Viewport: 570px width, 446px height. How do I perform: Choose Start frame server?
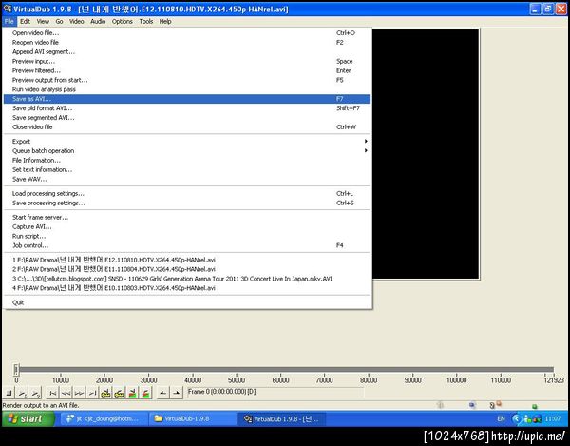[x=187, y=218]
